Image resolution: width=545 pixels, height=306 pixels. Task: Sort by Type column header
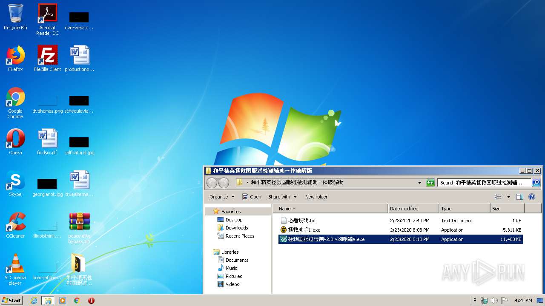pyautogui.click(x=465, y=209)
